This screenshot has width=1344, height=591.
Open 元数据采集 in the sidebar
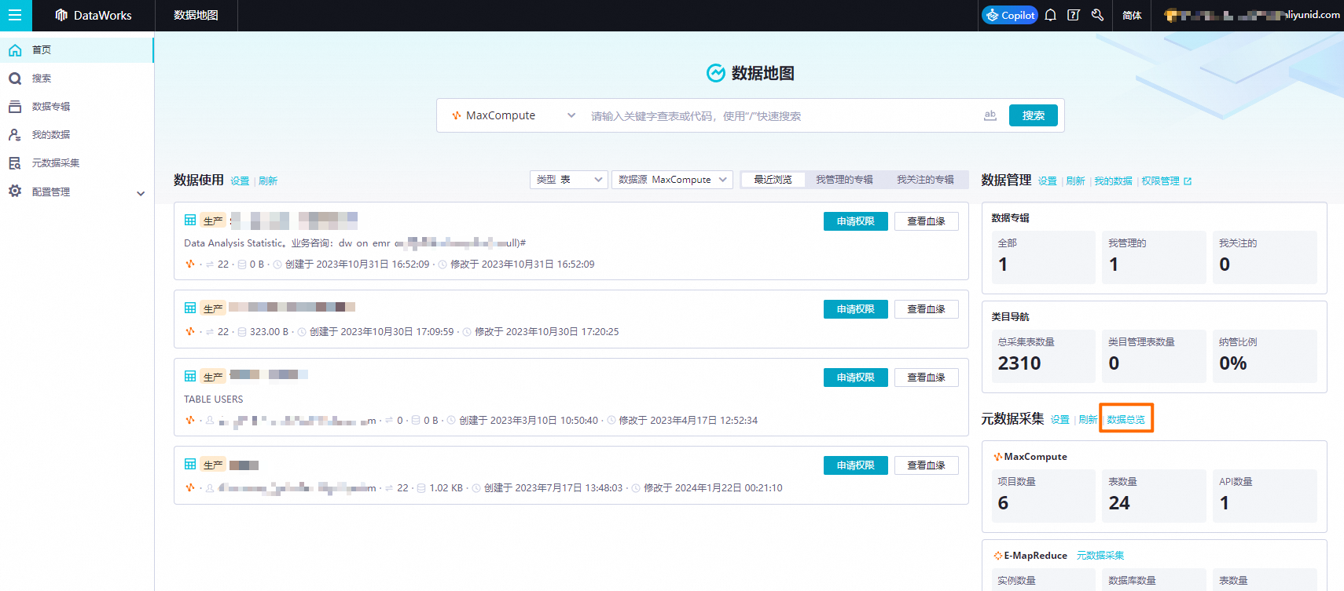(77, 162)
